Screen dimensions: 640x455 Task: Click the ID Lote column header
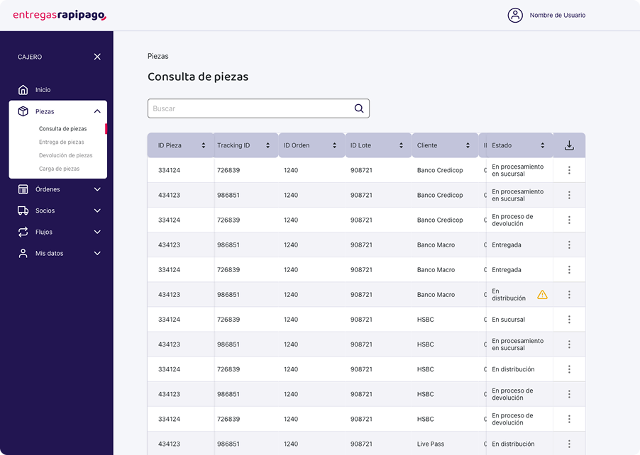point(378,145)
